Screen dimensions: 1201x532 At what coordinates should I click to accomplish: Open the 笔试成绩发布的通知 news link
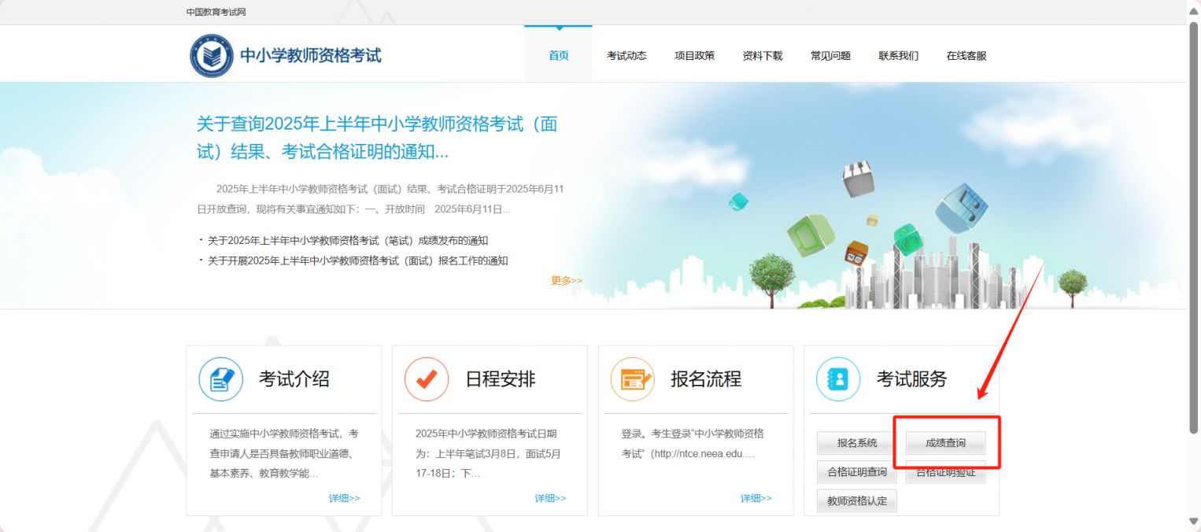click(348, 240)
